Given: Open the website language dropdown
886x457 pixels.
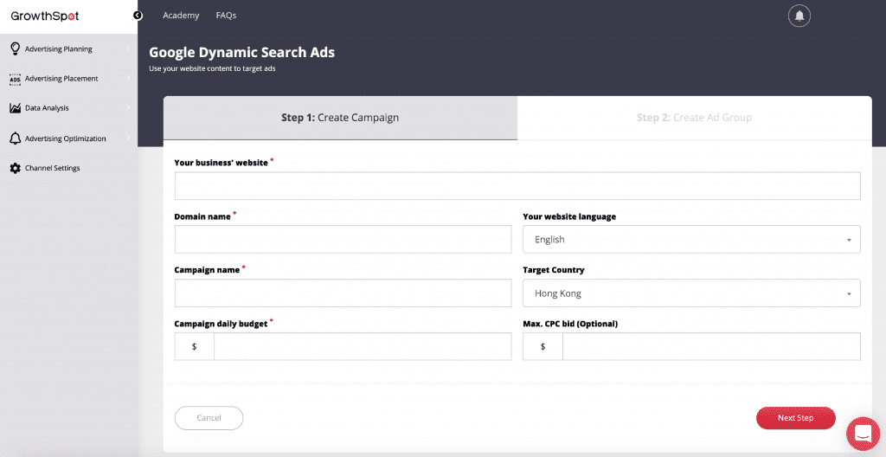Looking at the screenshot, I should 691,239.
